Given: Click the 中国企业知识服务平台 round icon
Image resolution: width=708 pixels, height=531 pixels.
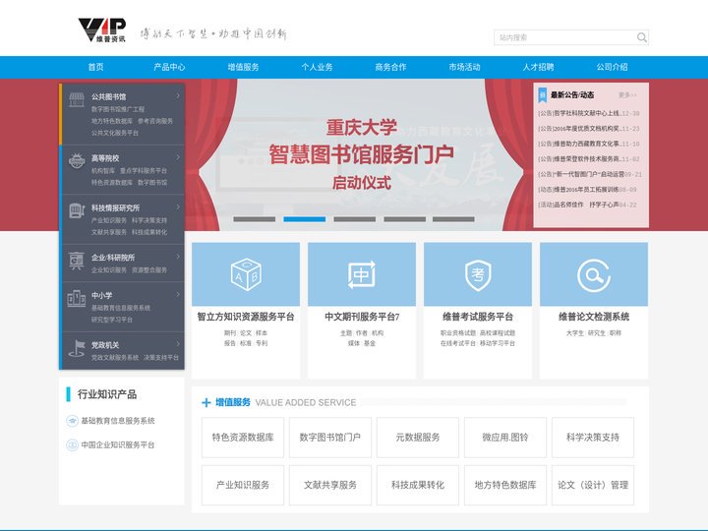Looking at the screenshot, I should tap(72, 444).
